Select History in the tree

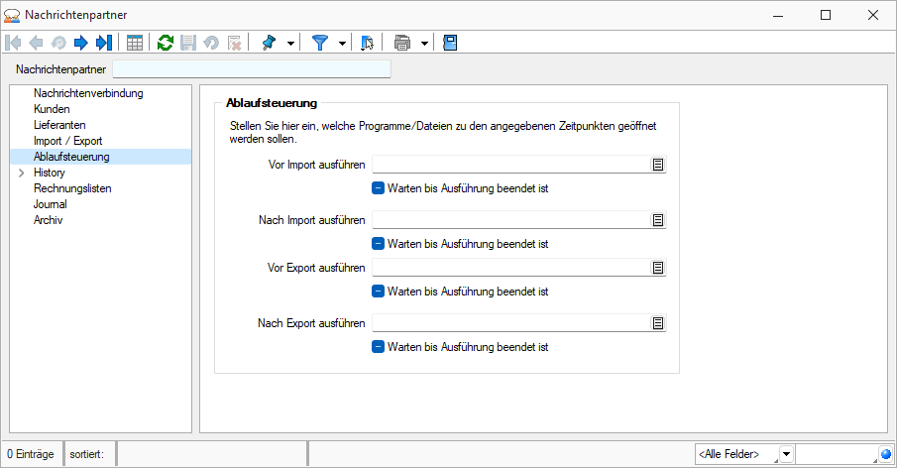[50, 173]
